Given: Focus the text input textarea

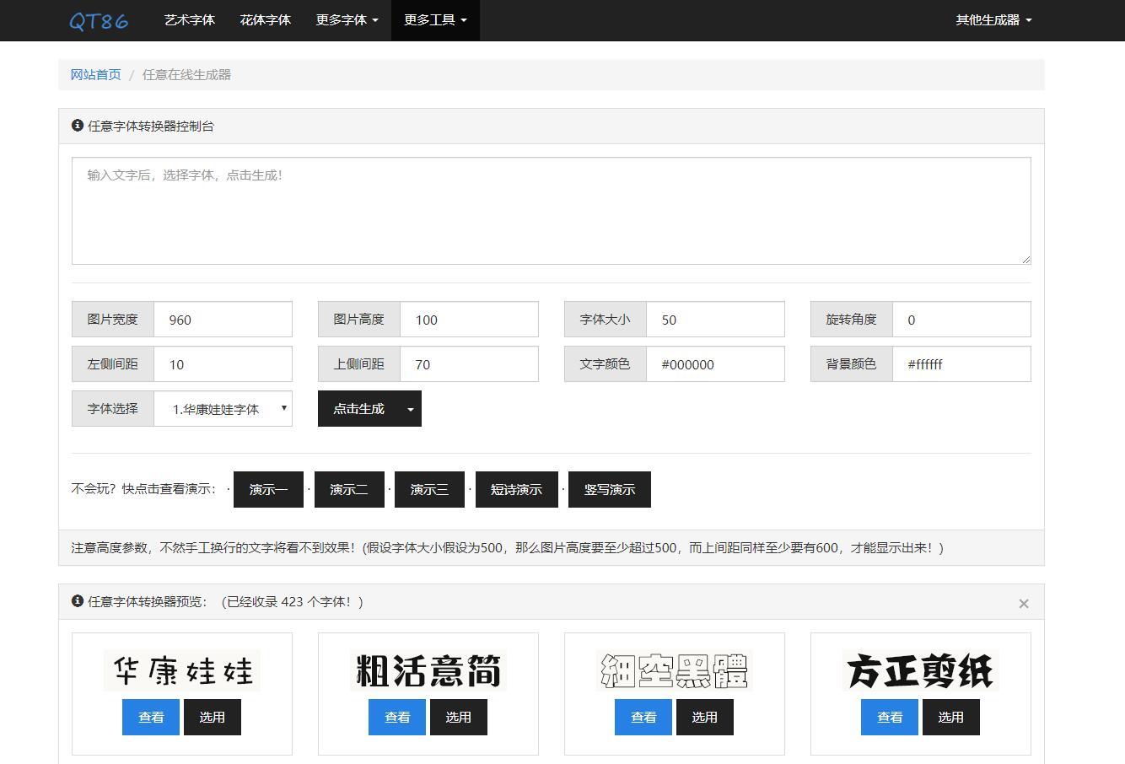Looking at the screenshot, I should pos(552,211).
